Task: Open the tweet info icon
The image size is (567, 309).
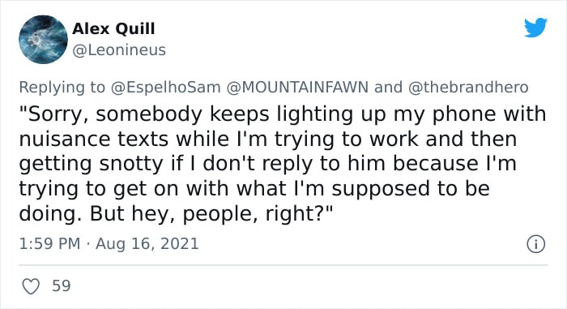Action: pos(535,244)
